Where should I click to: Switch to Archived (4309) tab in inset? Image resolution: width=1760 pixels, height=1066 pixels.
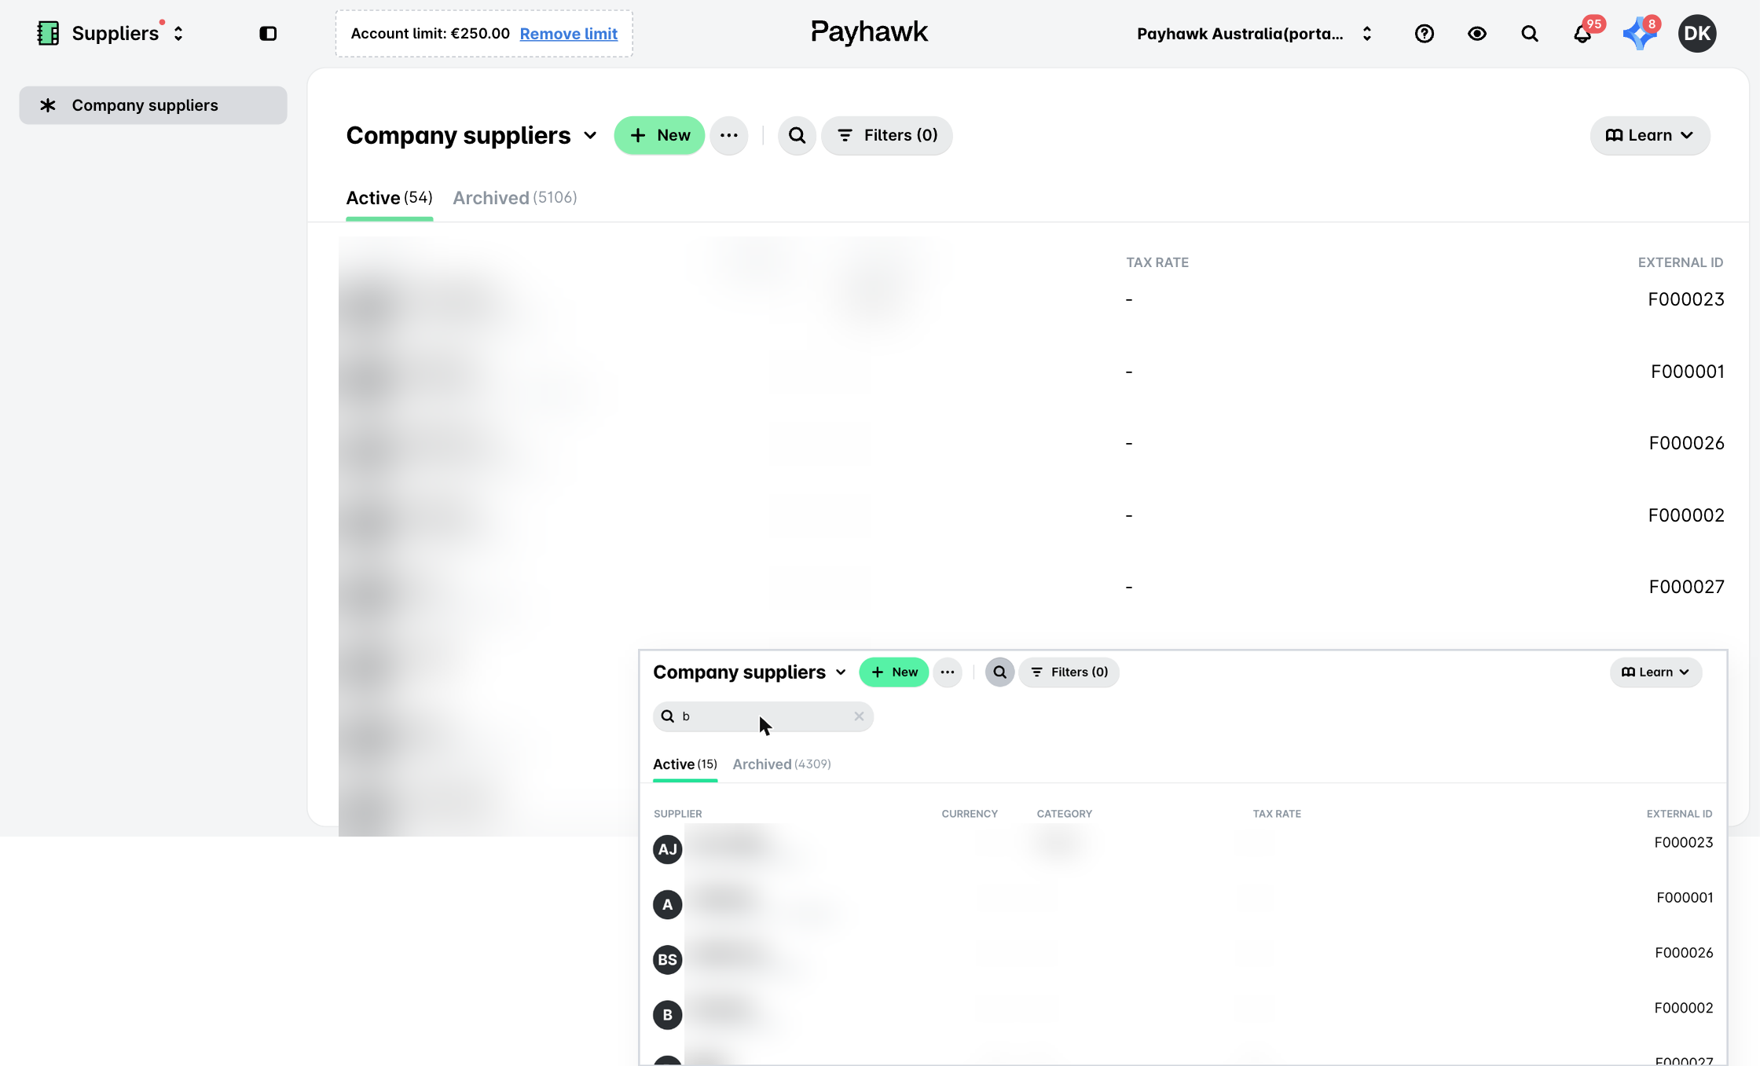[782, 764]
